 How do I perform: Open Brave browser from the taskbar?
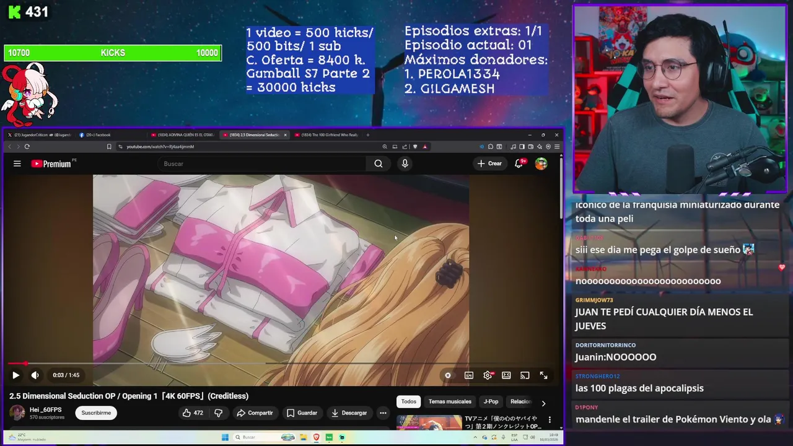317,437
